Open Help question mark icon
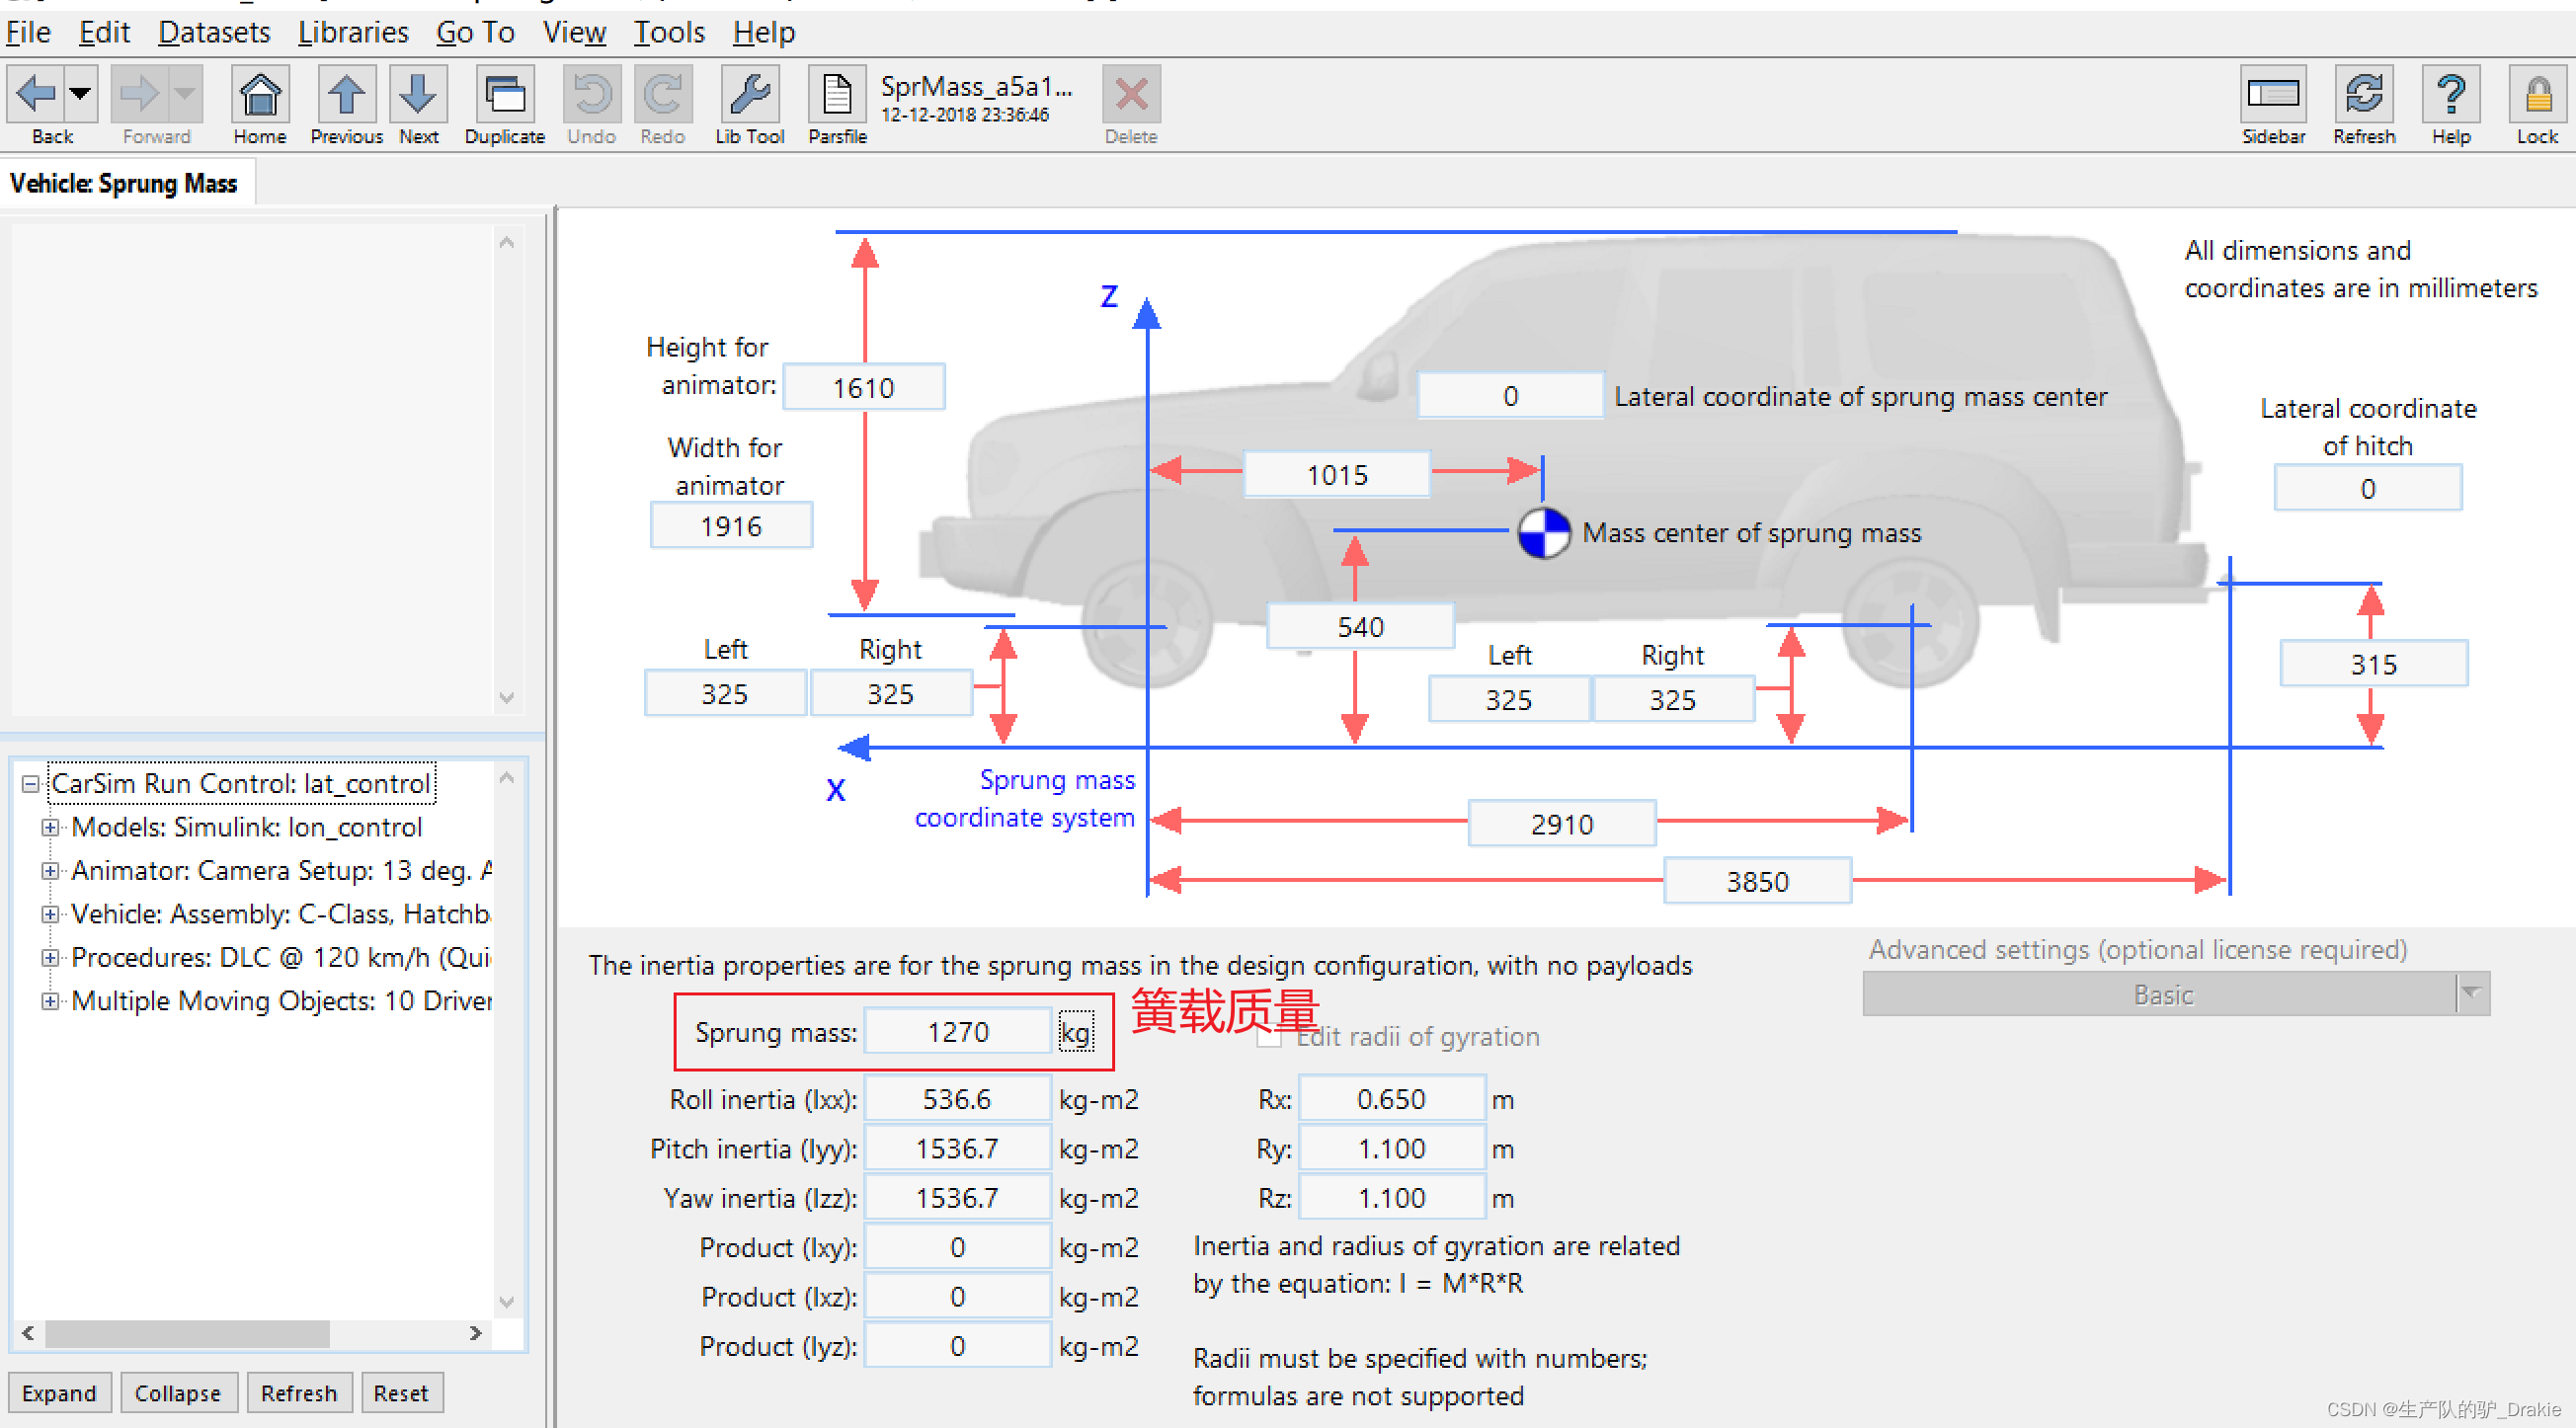 point(2451,94)
